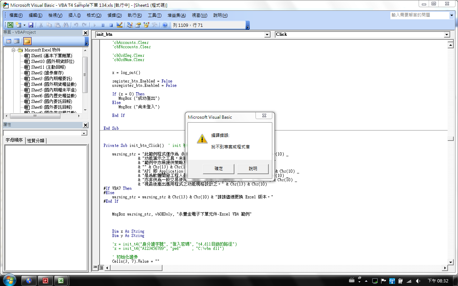458x286 pixels.
Task: Toggle Folders icon in project panel
Action: (27, 41)
